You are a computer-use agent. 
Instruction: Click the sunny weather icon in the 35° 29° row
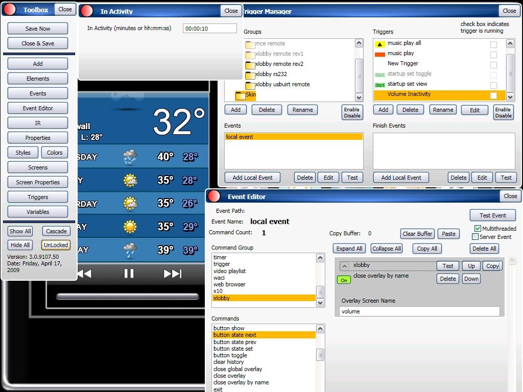pyautogui.click(x=130, y=227)
